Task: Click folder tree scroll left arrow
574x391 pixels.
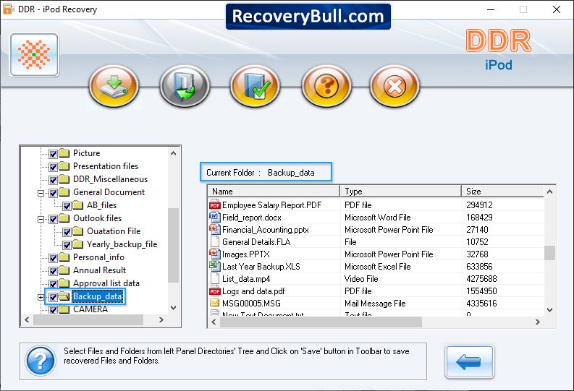Action: pos(27,319)
